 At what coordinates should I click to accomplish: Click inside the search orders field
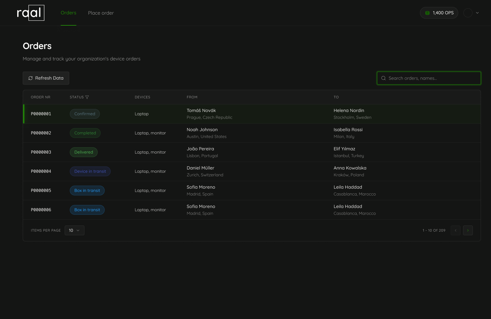(429, 78)
